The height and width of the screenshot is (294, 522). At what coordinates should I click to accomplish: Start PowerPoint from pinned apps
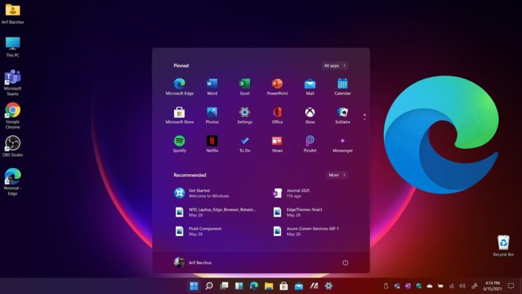coord(277,86)
